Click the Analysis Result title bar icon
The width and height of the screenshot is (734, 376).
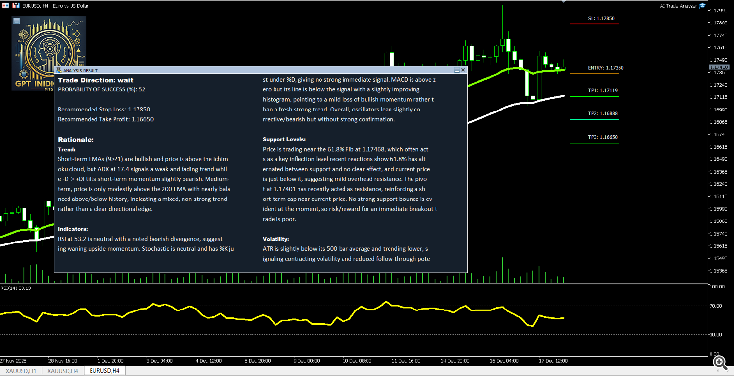[59, 70]
